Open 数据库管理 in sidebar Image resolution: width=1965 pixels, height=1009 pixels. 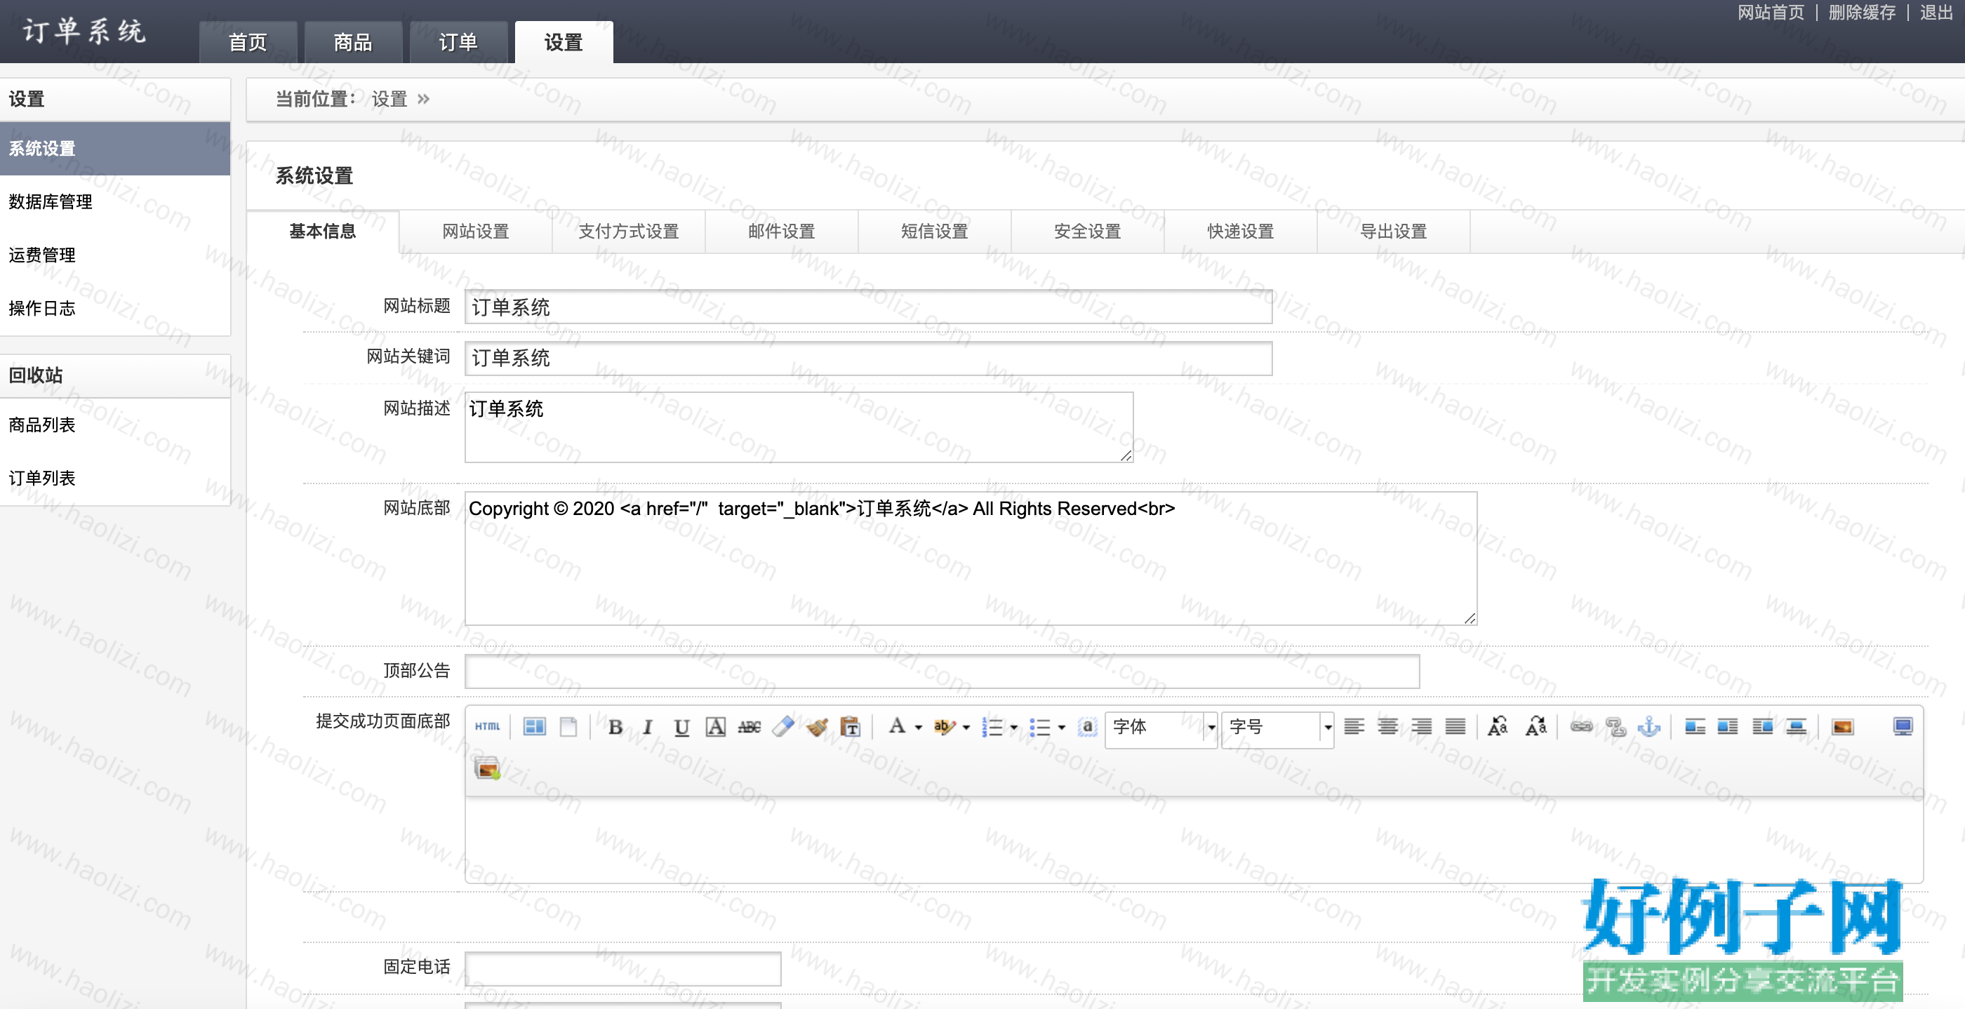pos(115,202)
